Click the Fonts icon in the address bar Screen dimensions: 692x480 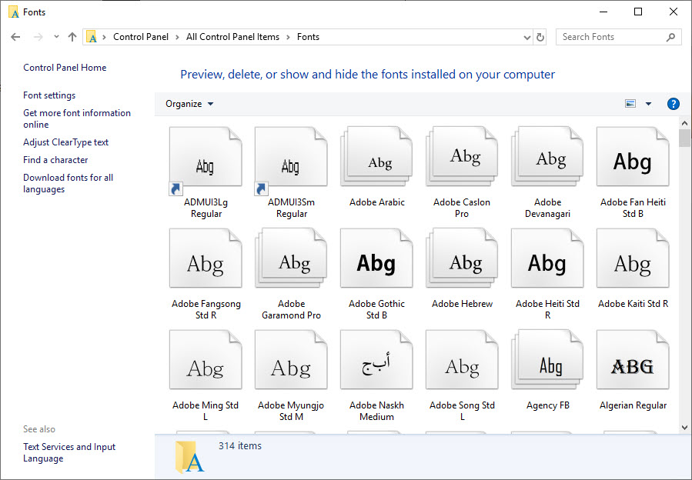coord(91,36)
